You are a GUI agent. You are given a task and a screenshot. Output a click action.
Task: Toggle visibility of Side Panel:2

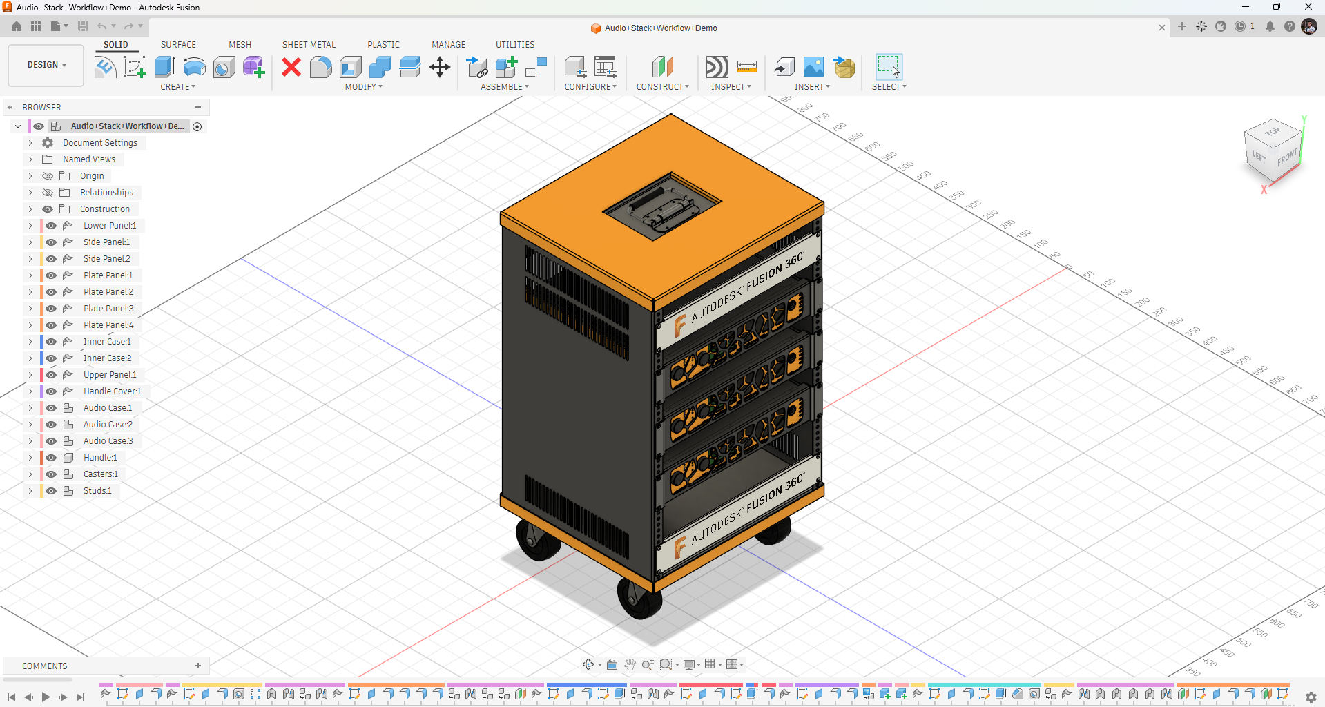[51, 259]
